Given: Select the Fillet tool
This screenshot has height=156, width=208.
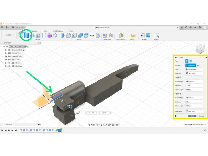Looking at the screenshot, I should pyautogui.click(x=69, y=35).
